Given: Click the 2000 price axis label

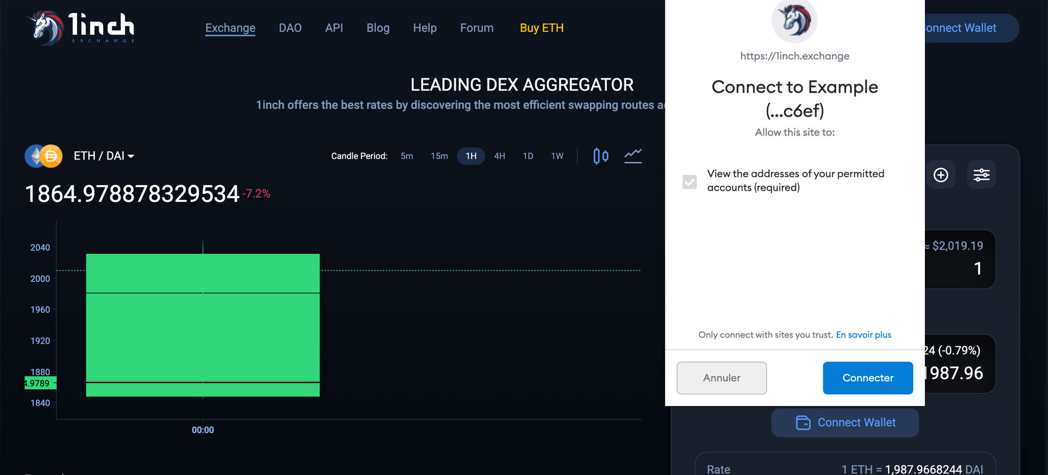Looking at the screenshot, I should [x=40, y=279].
